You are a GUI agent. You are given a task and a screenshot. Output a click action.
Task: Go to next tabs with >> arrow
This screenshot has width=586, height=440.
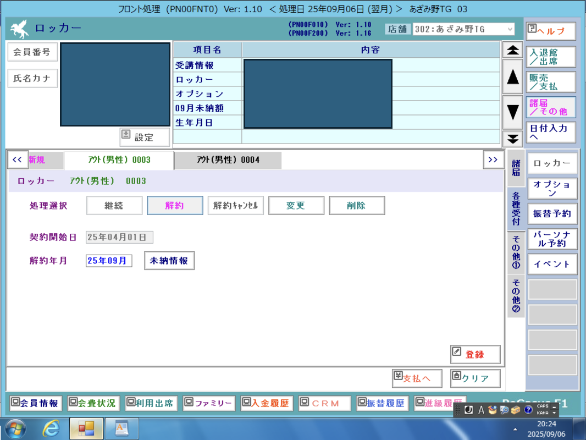[x=493, y=159]
